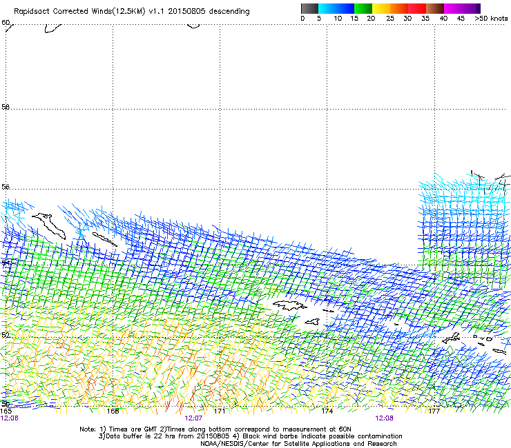511x448 pixels.
Task: Click the '165' longitude label
Action: pyautogui.click(x=6, y=411)
